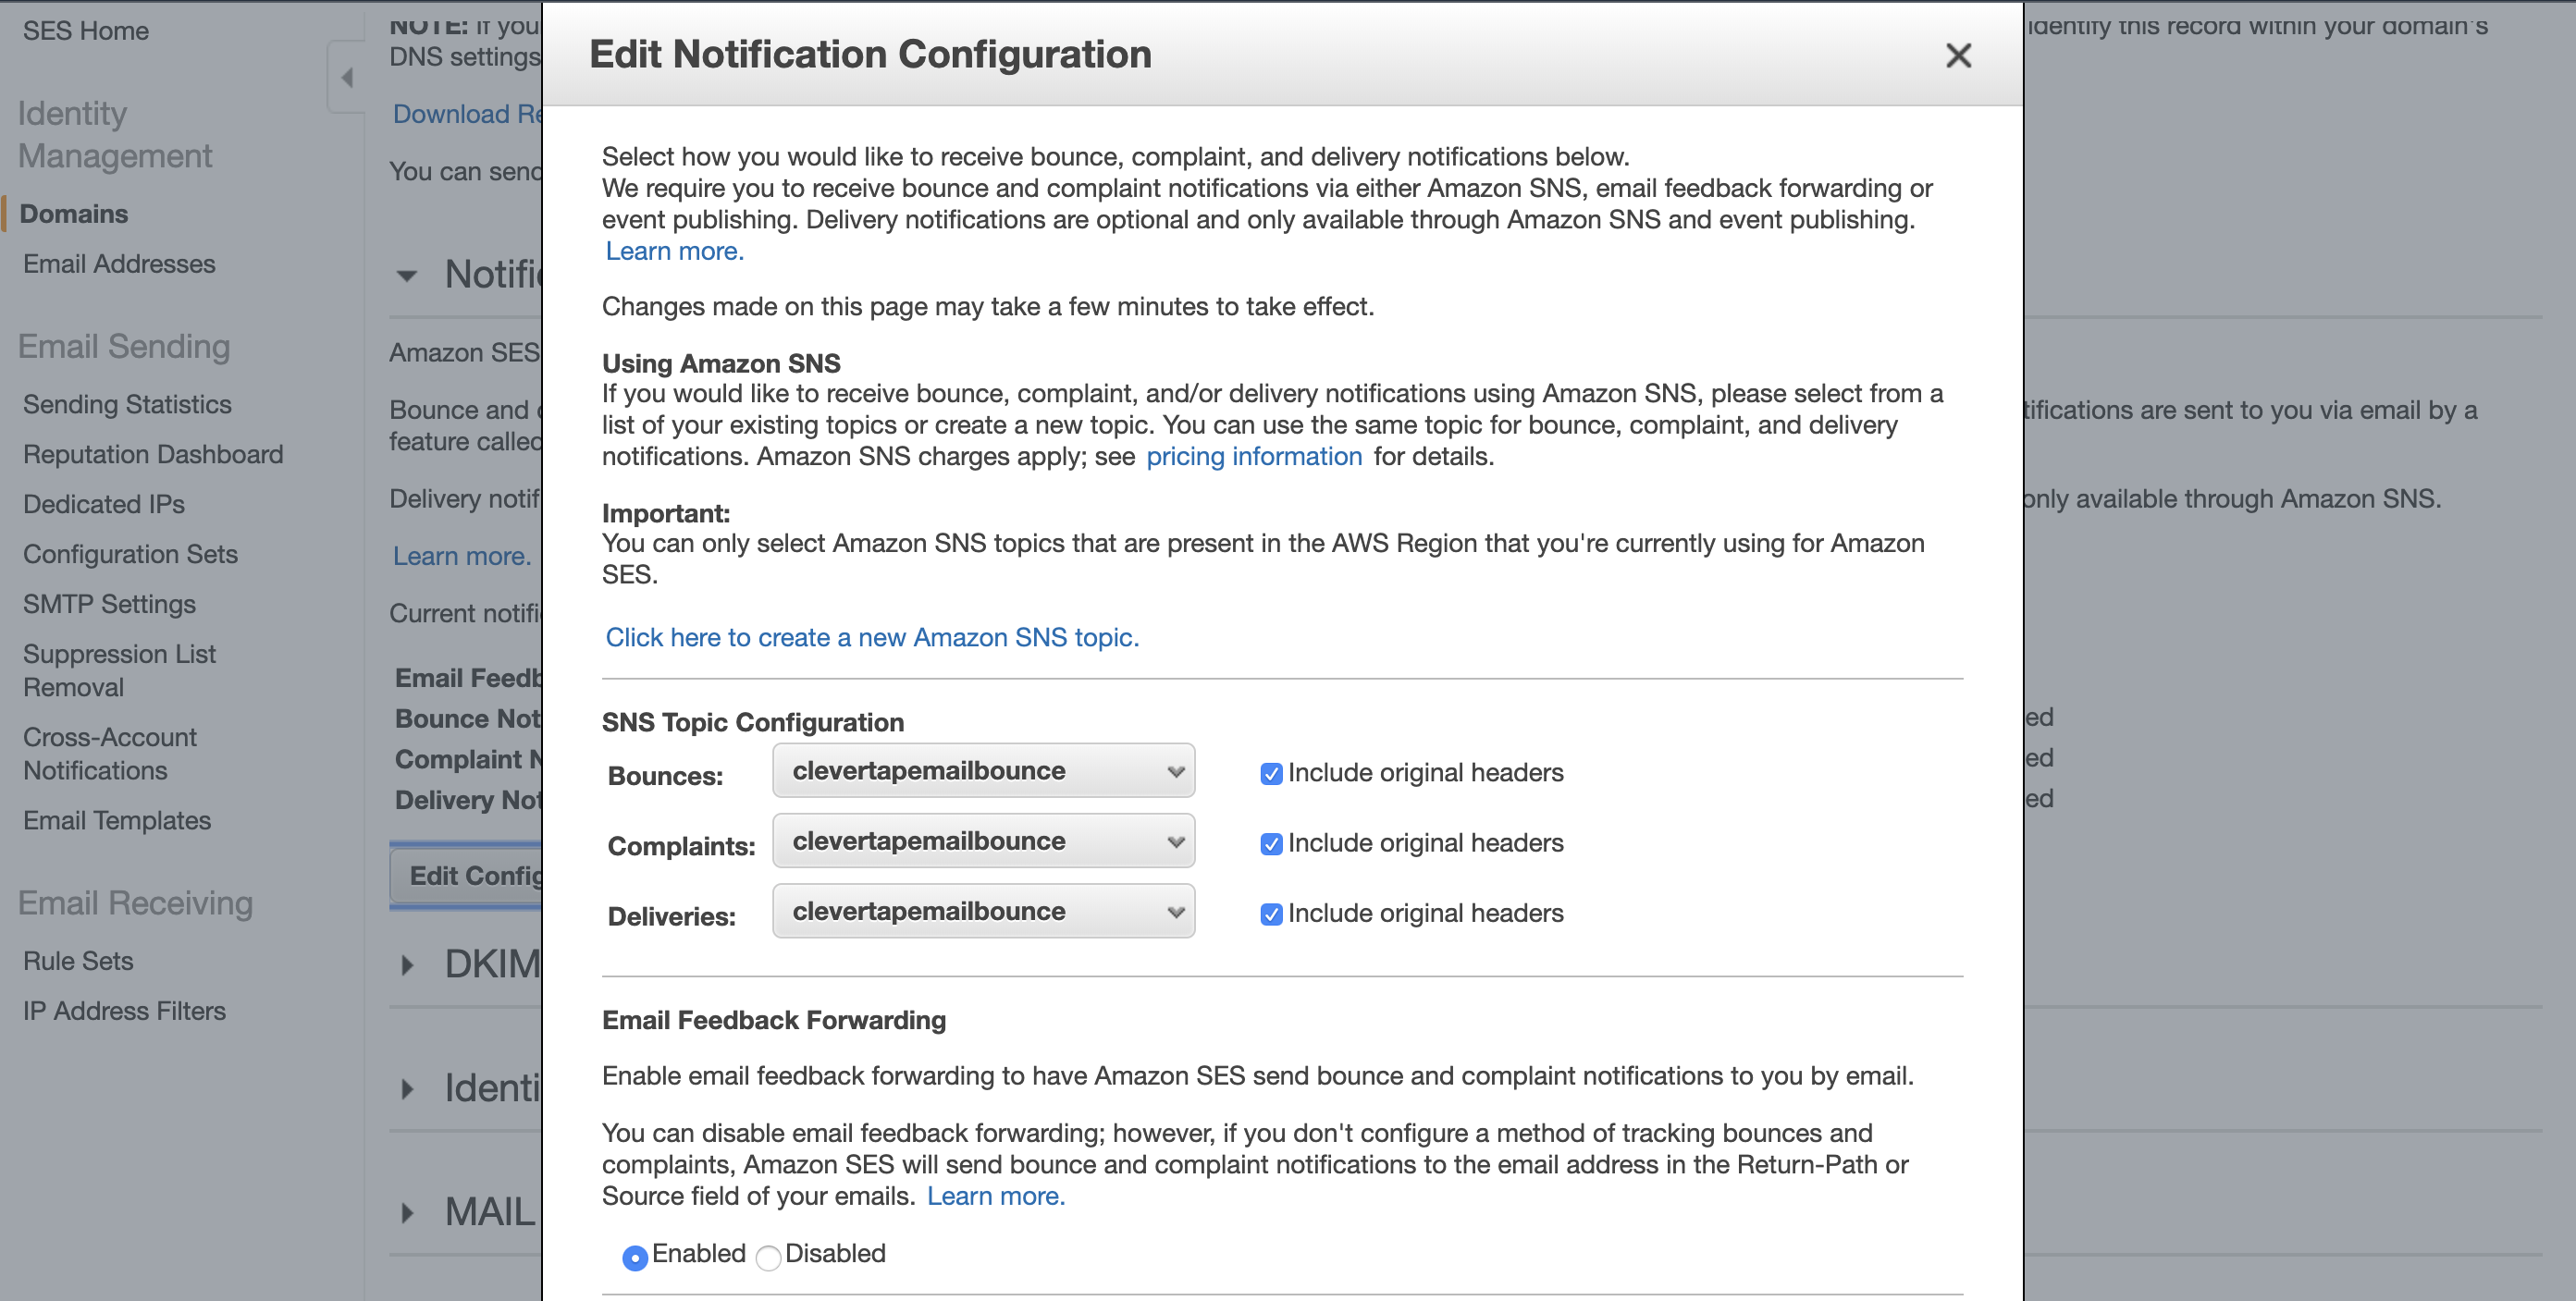Open the Reputation Dashboard page

pyautogui.click(x=153, y=454)
